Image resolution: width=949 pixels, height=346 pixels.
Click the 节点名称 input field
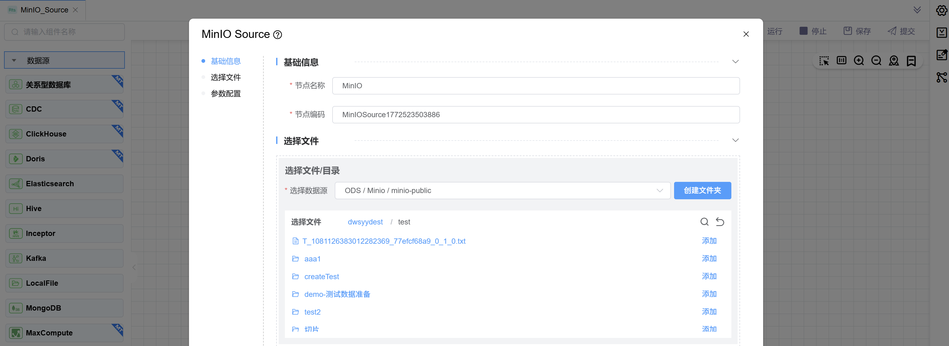tap(536, 86)
